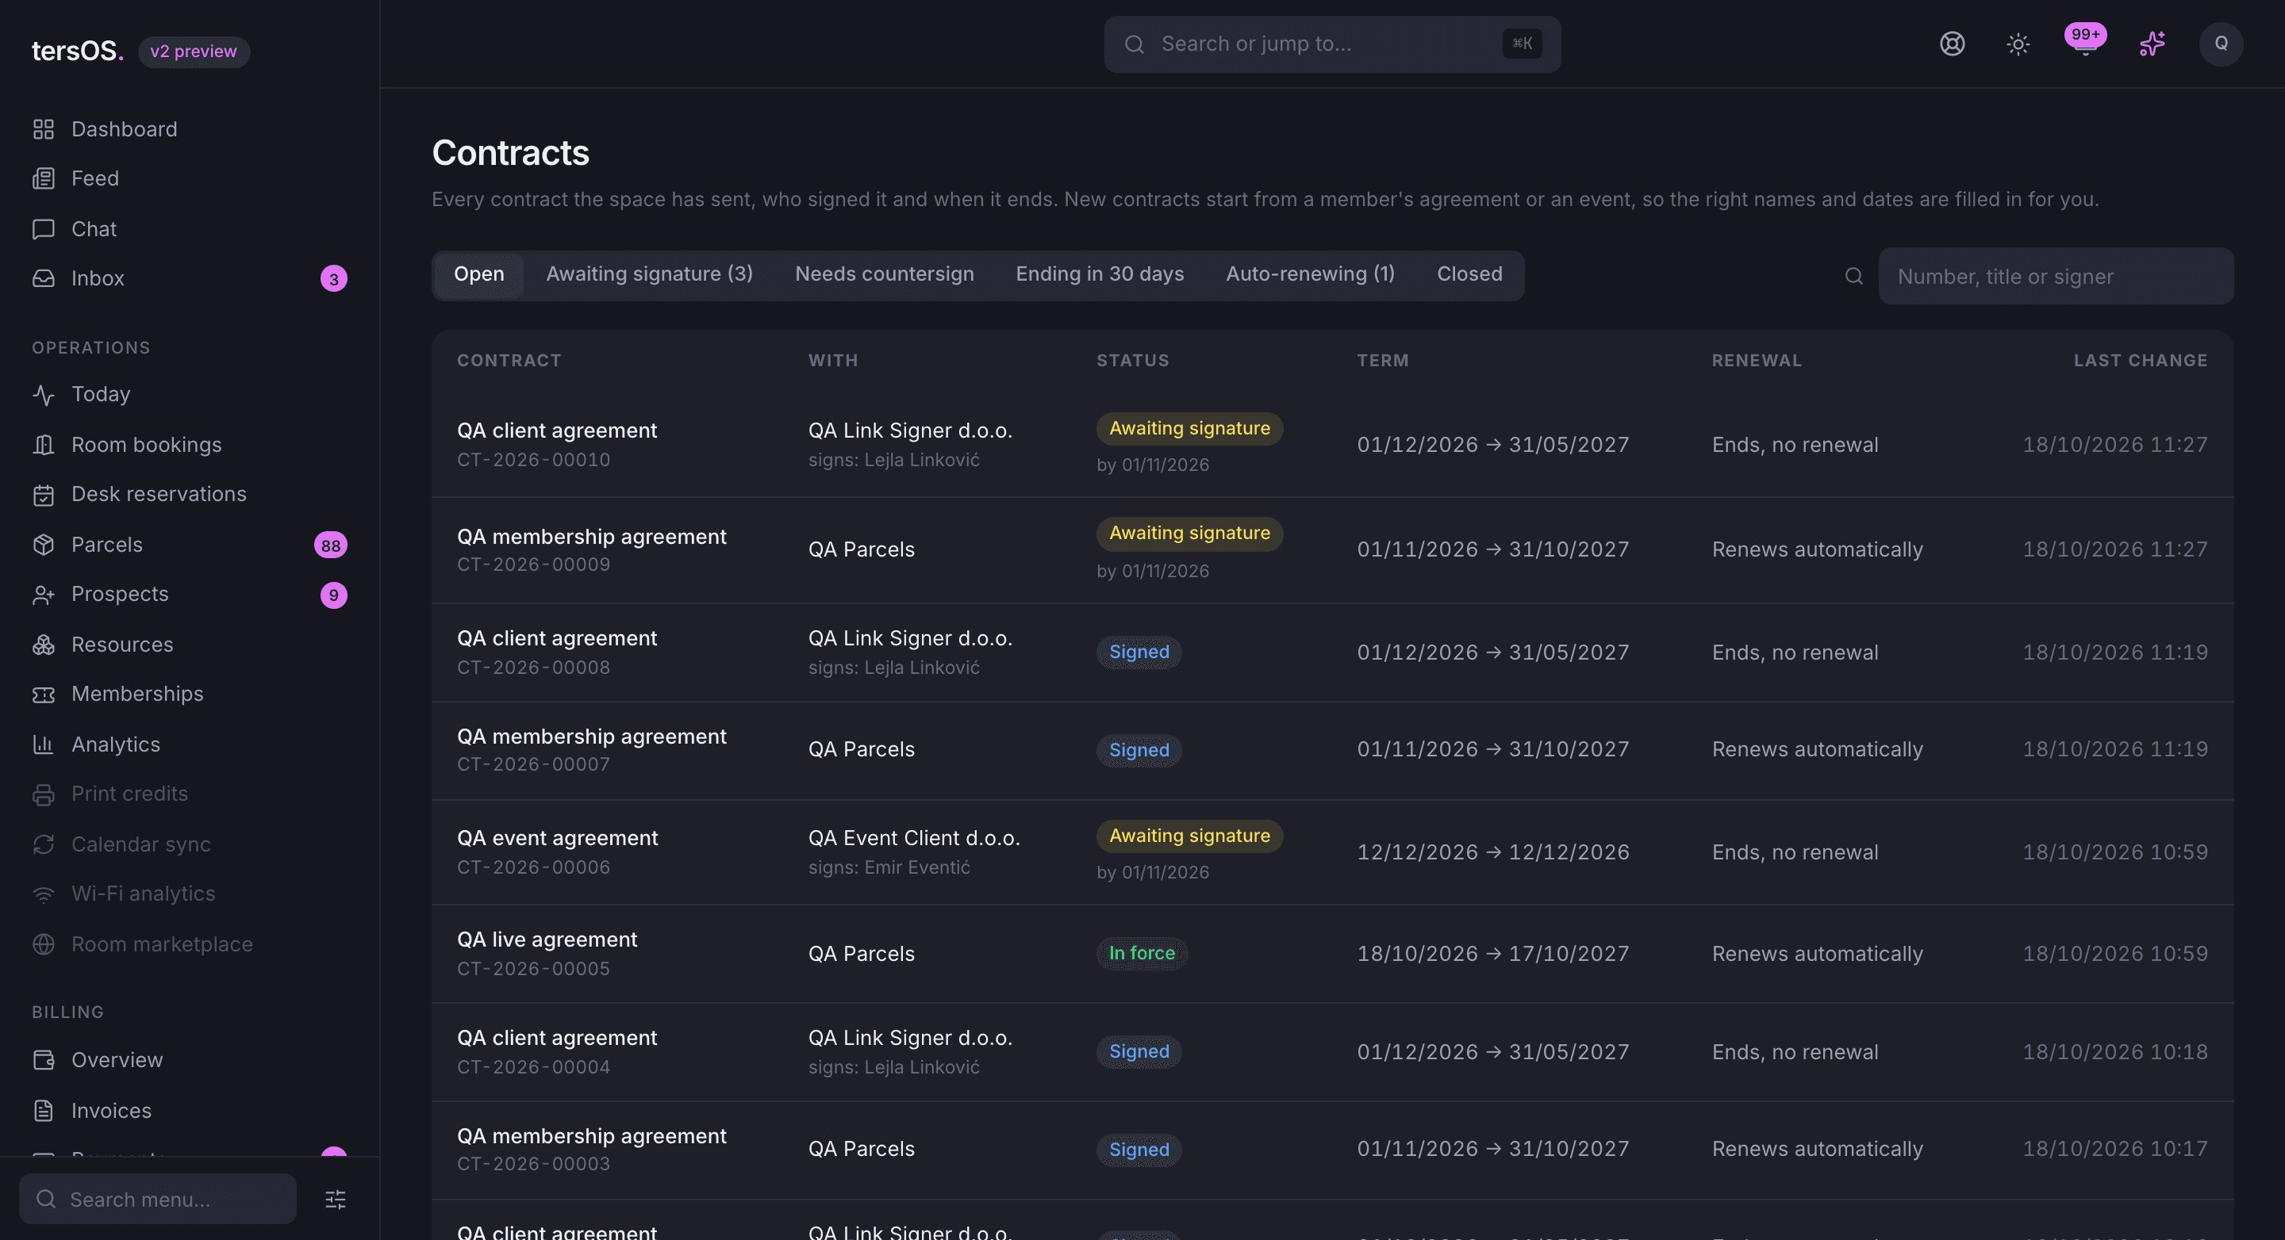The image size is (2285, 1240).
Task: Switch to Needs countersign tab
Action: coord(885,275)
